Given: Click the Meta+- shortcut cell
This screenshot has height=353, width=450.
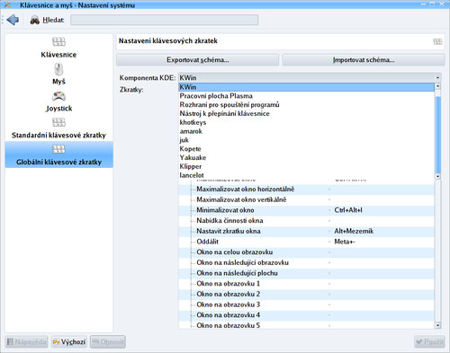Looking at the screenshot, I should pos(345,242).
